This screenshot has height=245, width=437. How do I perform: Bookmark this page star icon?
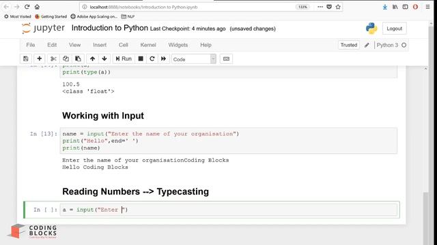[338, 7]
